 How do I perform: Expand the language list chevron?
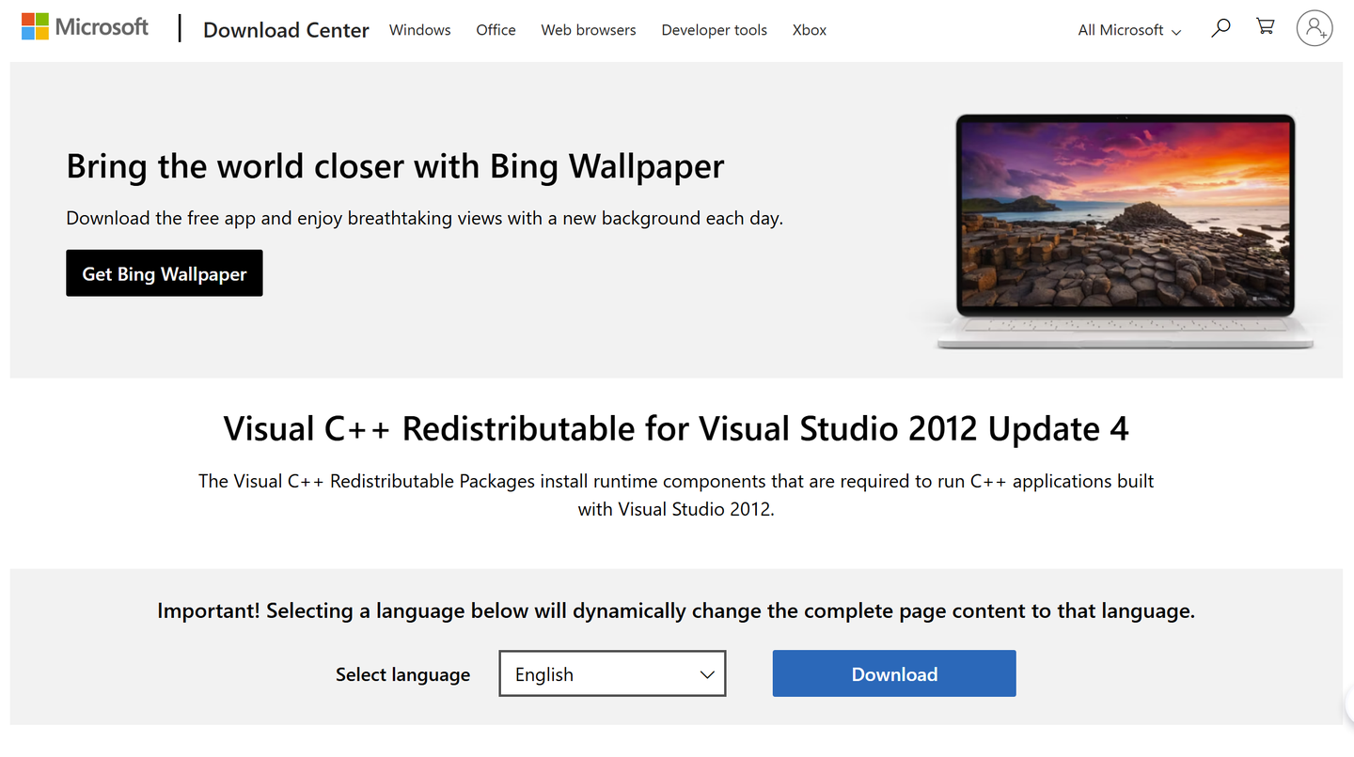(706, 673)
